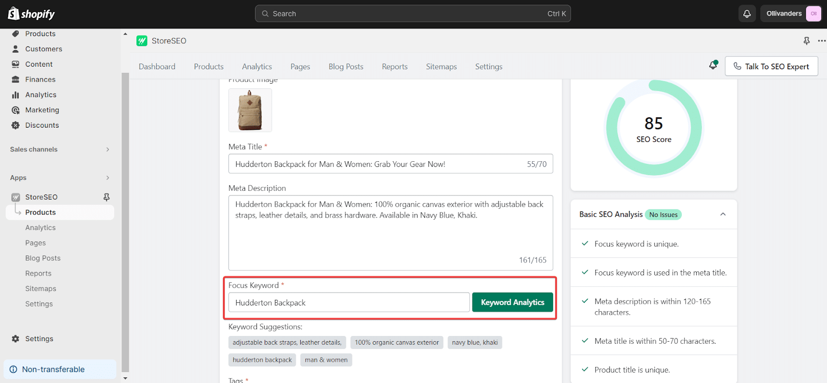
Task: Click the Marketing target icon
Action: coord(16,110)
